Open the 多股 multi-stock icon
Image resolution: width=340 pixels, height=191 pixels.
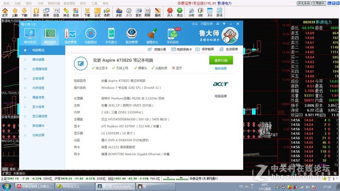click(119, 12)
